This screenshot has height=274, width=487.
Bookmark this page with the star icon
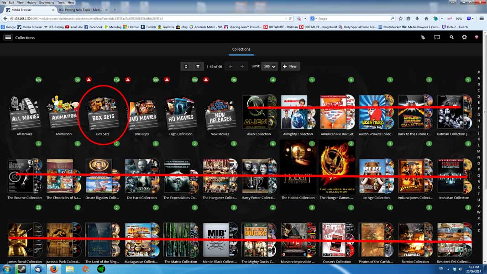pos(401,19)
